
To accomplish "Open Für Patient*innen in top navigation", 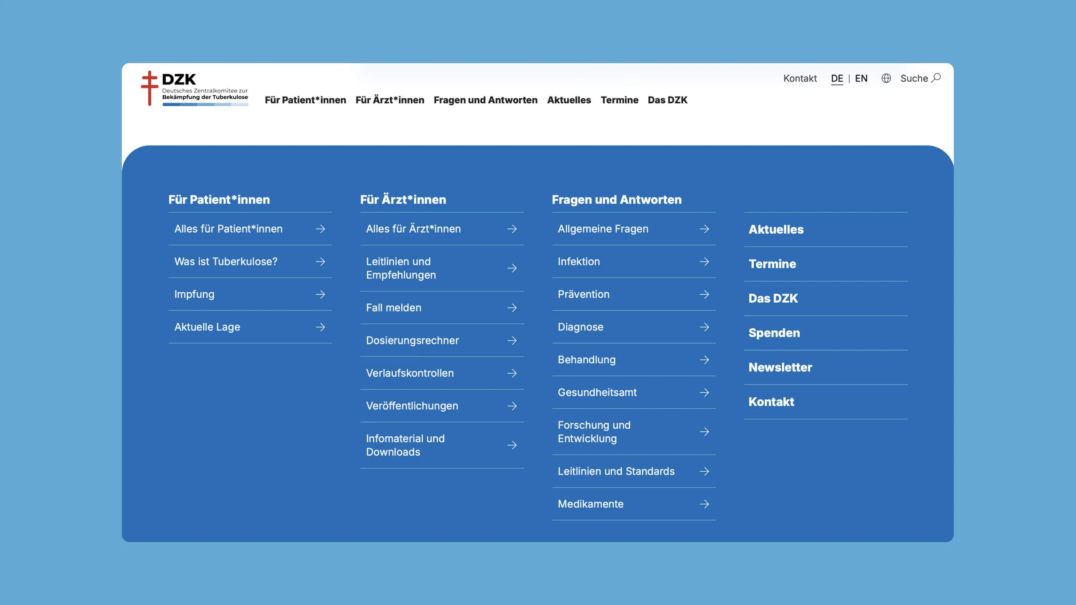I will click(306, 100).
